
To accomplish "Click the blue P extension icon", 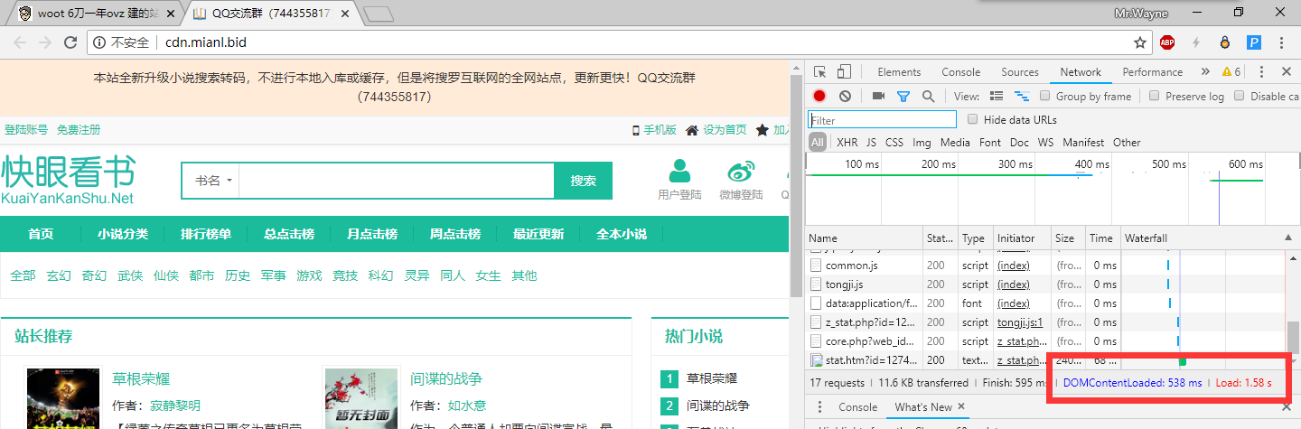I will click(1254, 42).
